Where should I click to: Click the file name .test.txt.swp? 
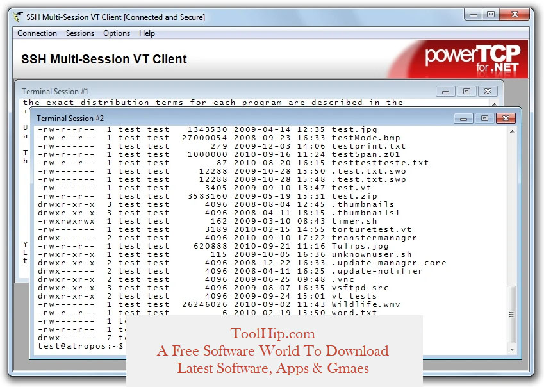[x=368, y=179]
